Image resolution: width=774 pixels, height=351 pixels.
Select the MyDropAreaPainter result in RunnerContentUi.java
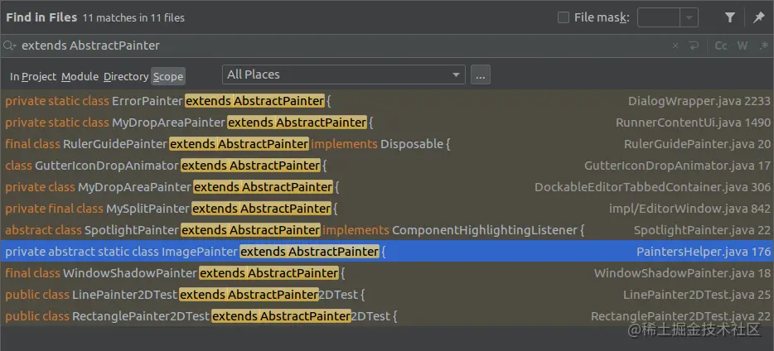(x=387, y=123)
